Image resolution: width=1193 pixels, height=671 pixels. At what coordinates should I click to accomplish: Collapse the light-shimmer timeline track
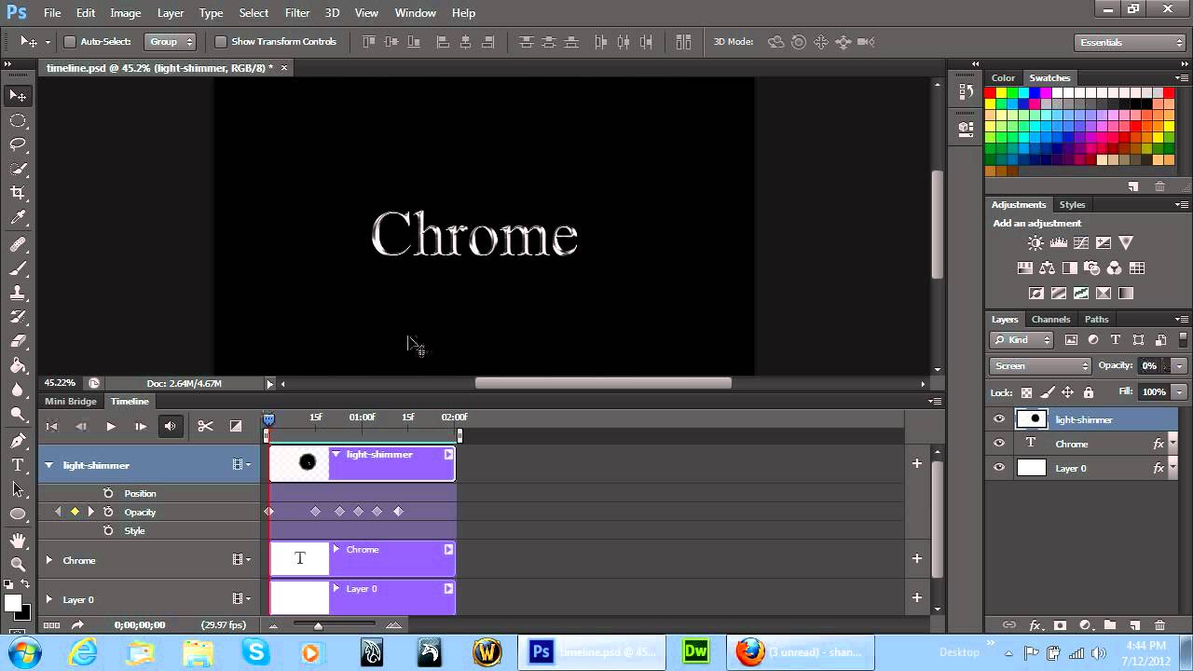pos(48,465)
